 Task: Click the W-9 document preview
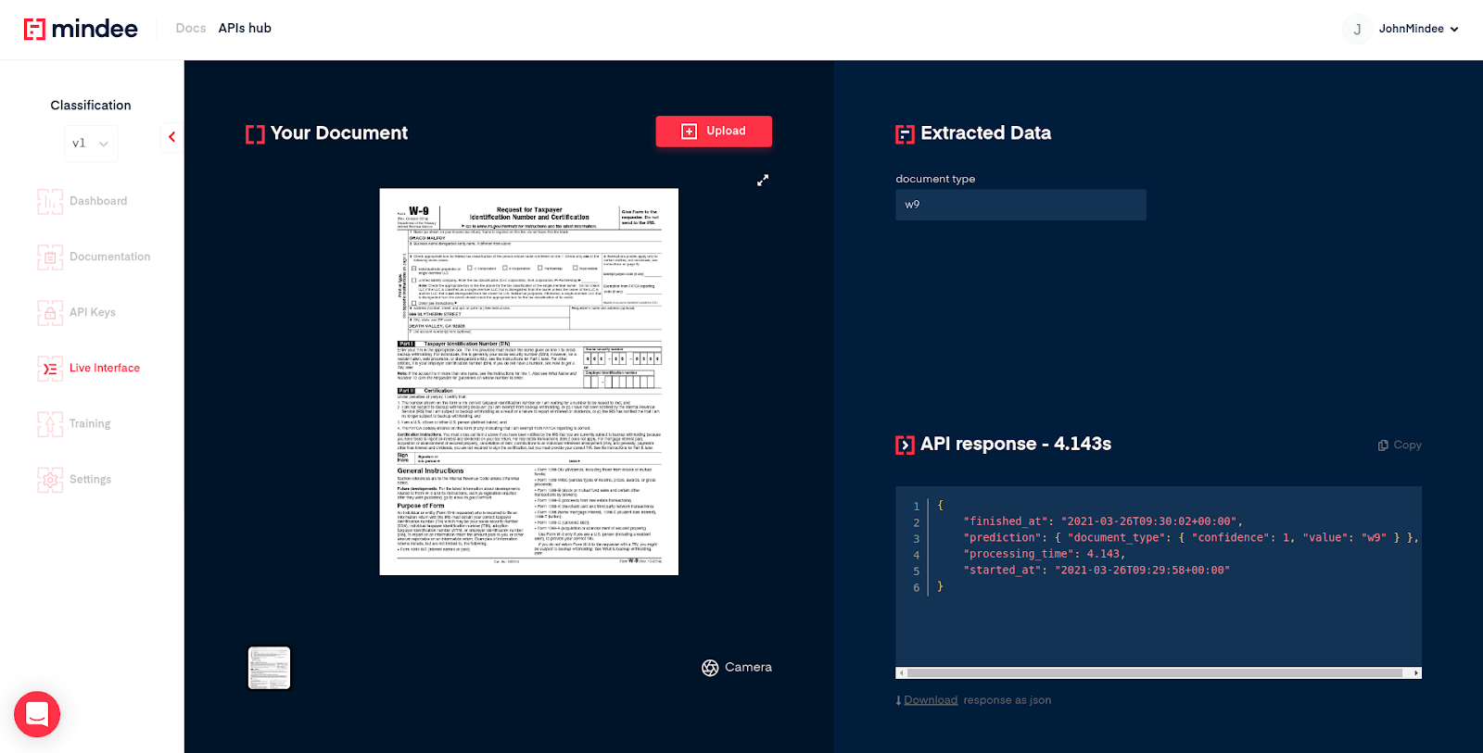(529, 382)
